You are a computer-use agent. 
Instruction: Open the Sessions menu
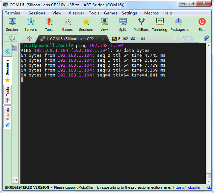tap(37, 13)
